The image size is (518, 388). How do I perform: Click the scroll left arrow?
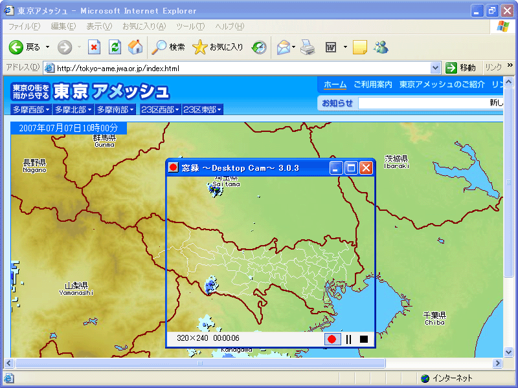(9, 363)
